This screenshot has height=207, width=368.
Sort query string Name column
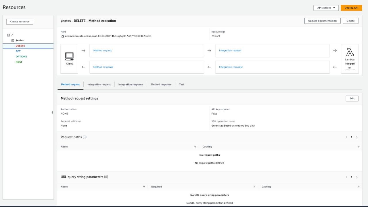tap(144, 187)
